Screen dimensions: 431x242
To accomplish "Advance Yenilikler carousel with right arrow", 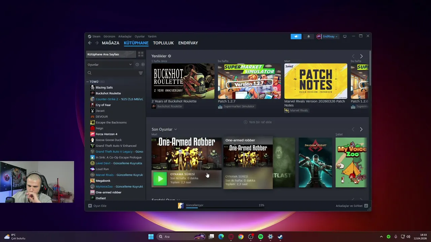I will 361,56.
